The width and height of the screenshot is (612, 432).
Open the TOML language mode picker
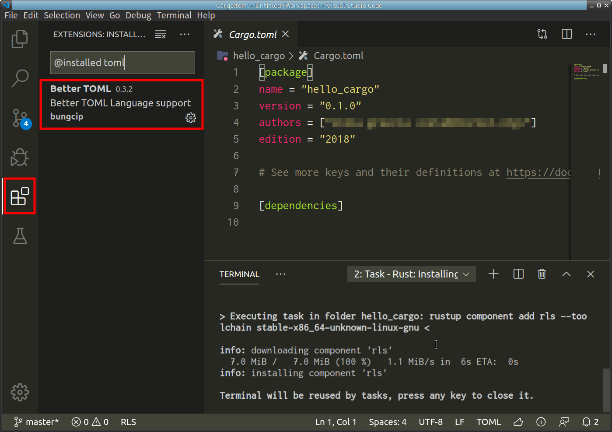(488, 422)
